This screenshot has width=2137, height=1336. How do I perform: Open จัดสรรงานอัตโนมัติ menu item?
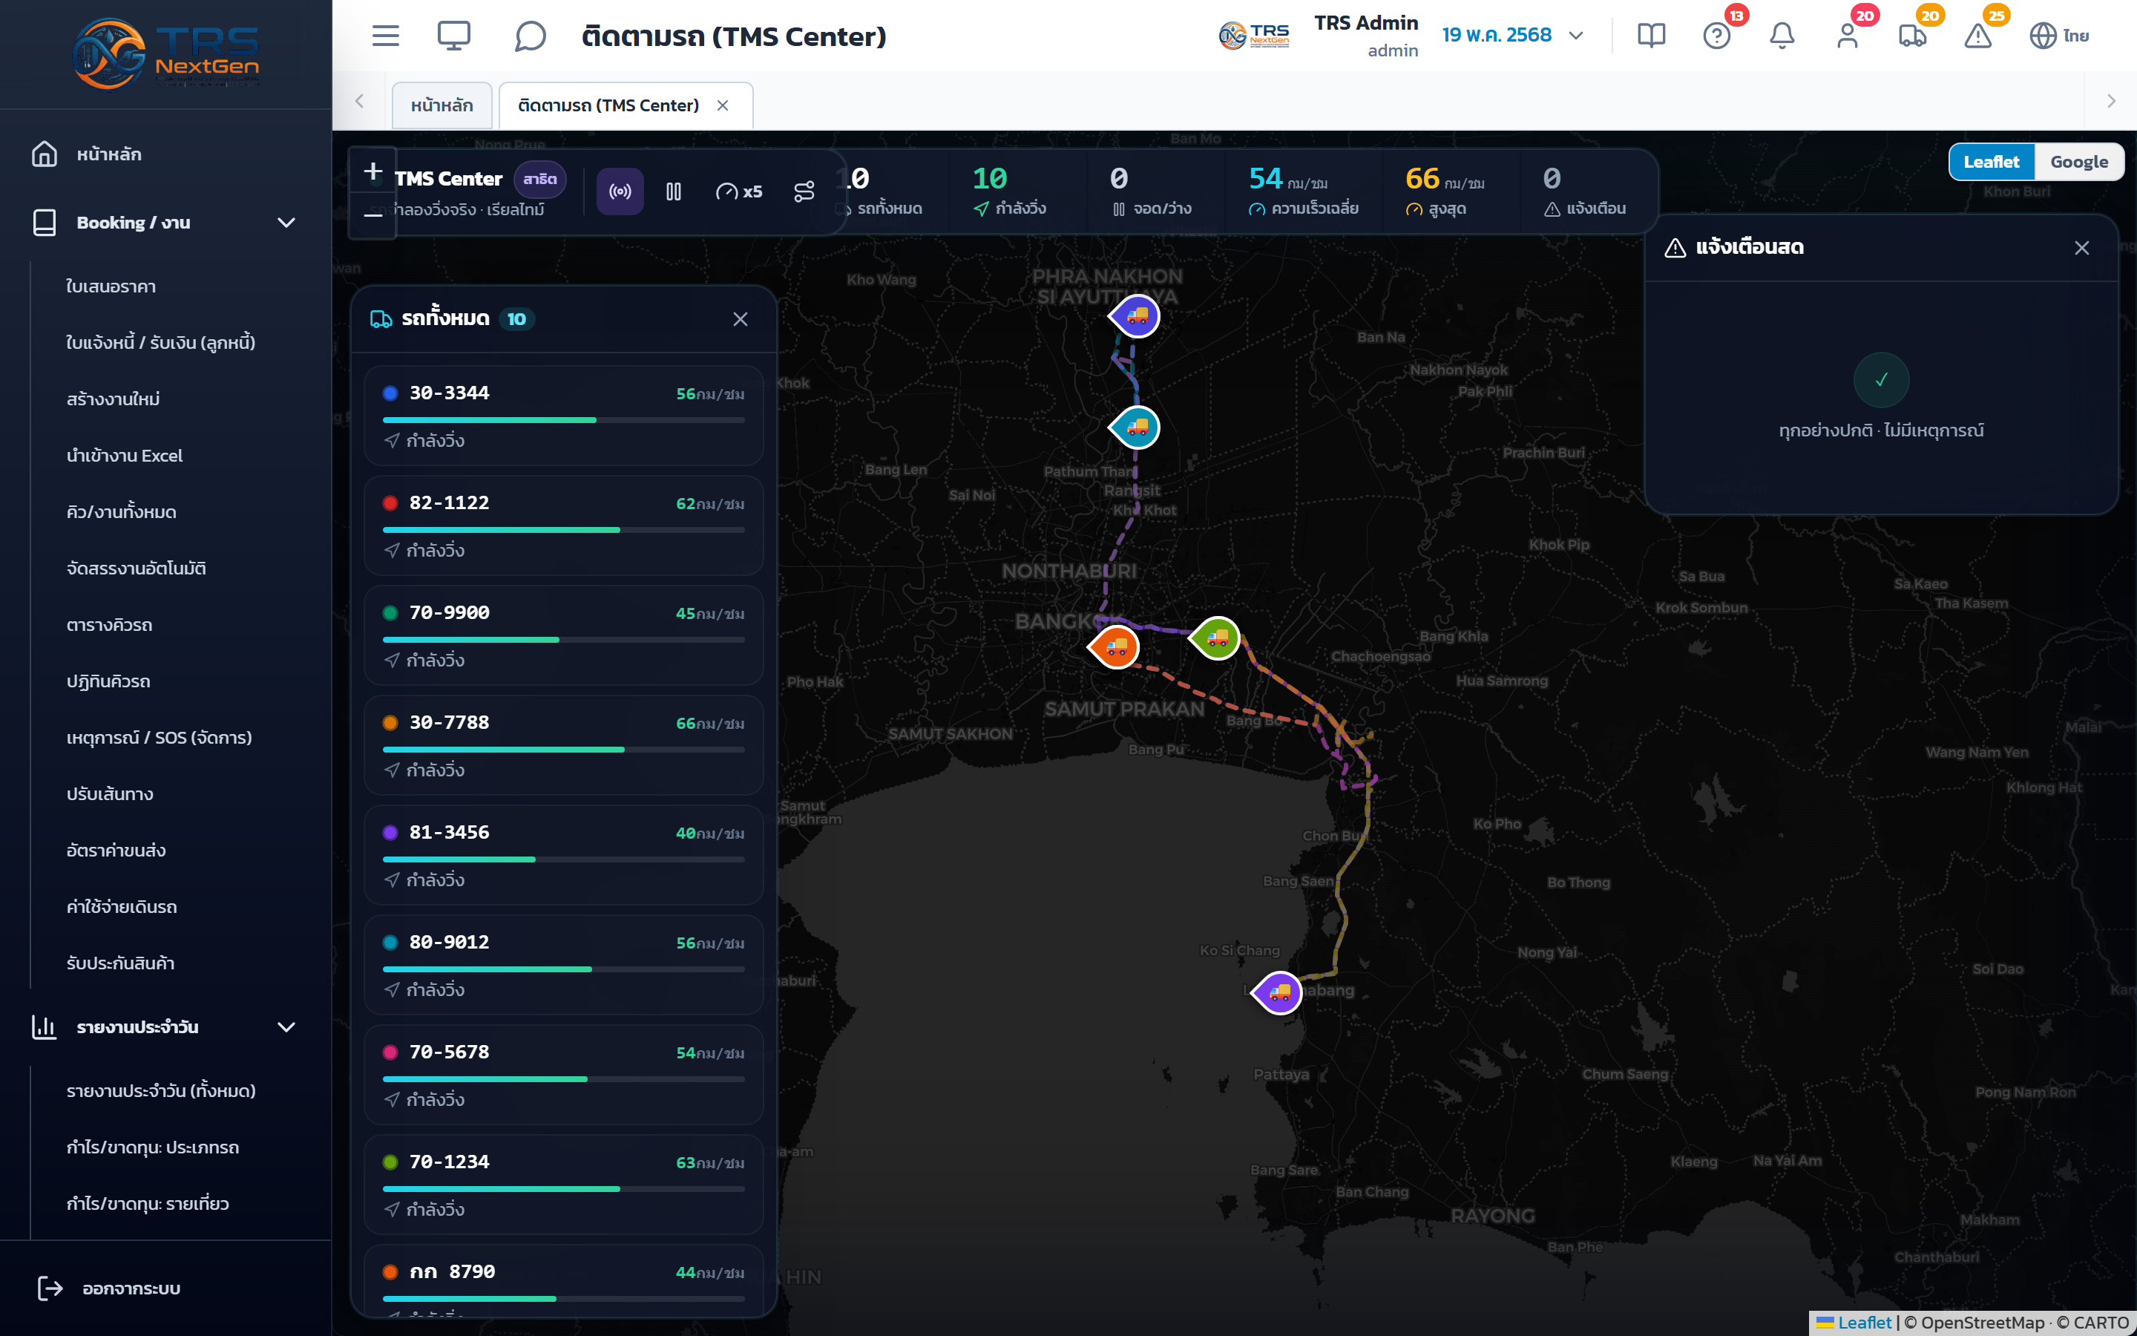click(x=136, y=568)
